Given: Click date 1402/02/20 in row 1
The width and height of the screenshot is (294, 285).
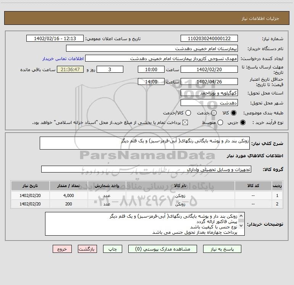Looking at the screenshot, I should point(30,195).
